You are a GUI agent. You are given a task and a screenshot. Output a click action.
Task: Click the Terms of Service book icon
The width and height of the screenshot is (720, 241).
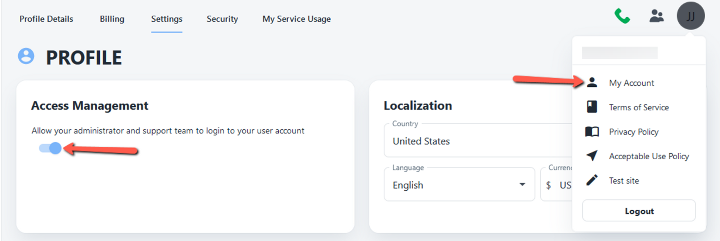click(x=592, y=107)
